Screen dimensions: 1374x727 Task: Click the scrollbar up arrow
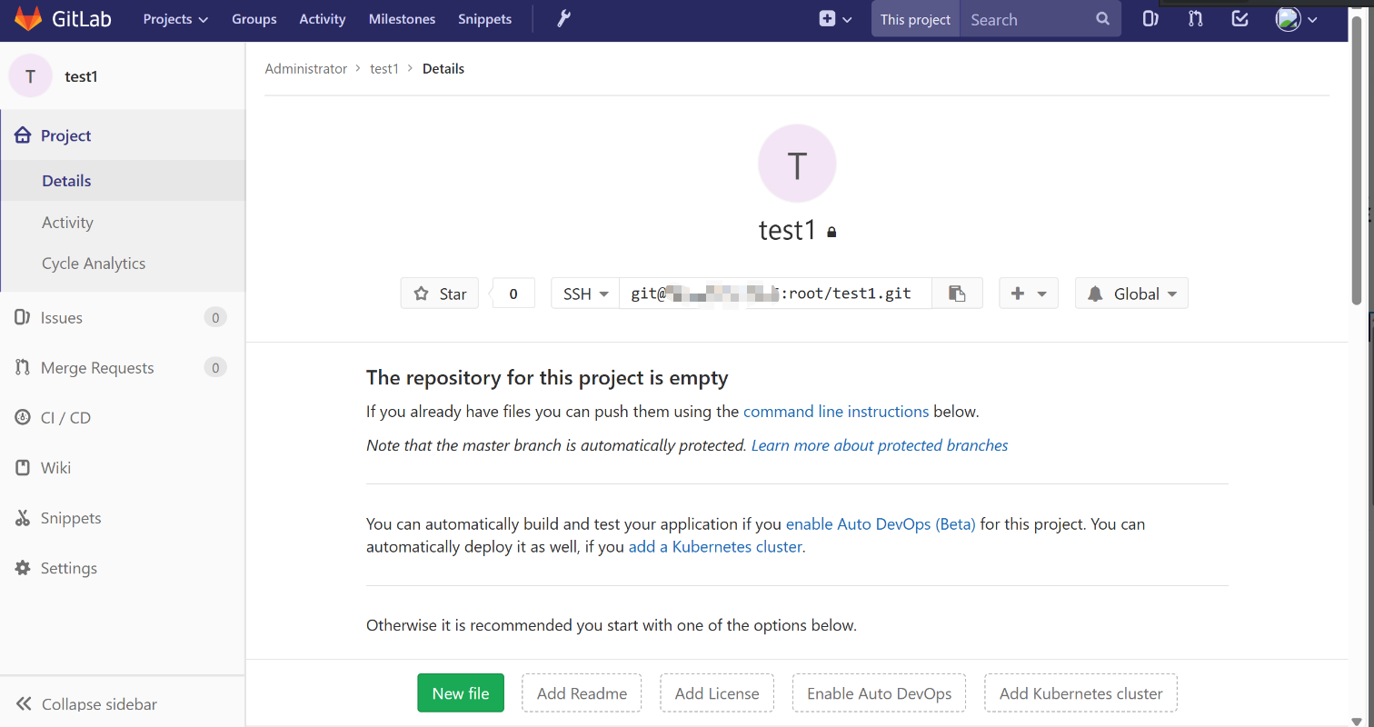(1357, 7)
